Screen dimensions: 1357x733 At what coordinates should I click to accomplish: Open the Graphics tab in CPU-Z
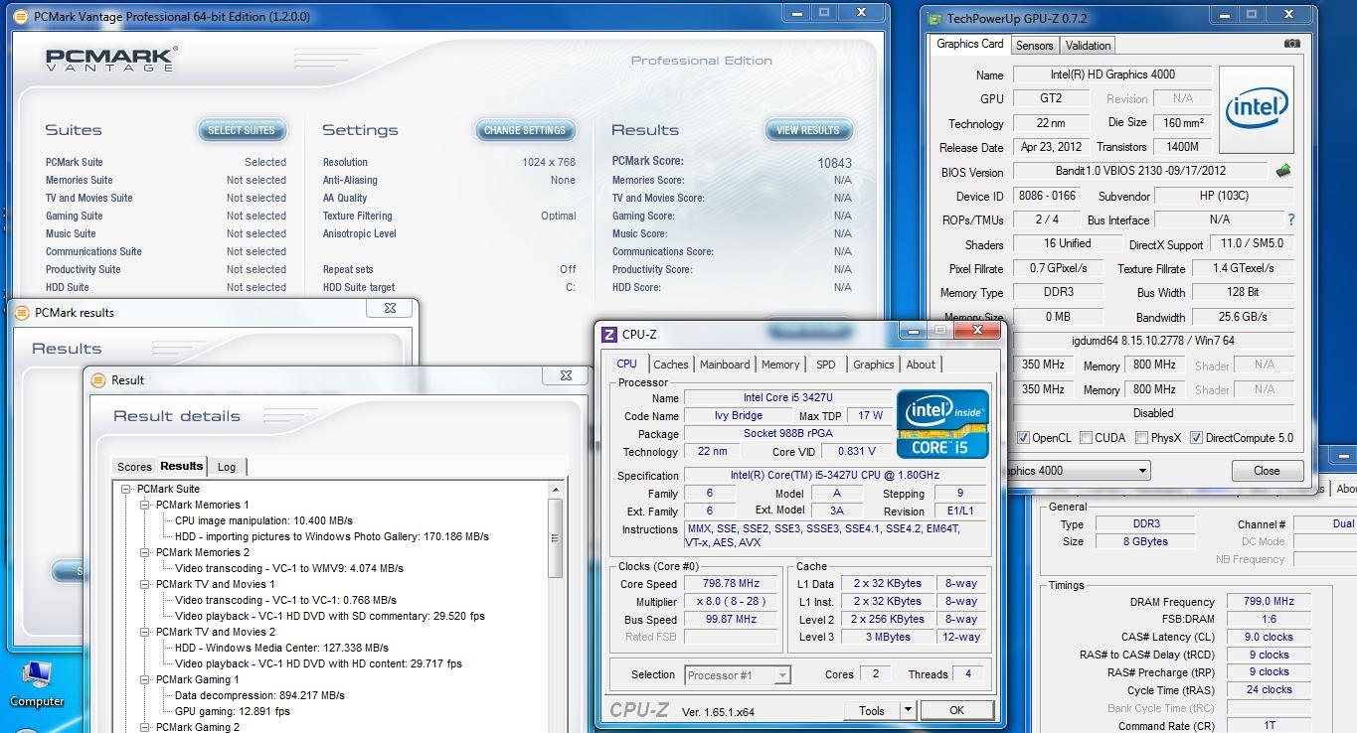(874, 365)
